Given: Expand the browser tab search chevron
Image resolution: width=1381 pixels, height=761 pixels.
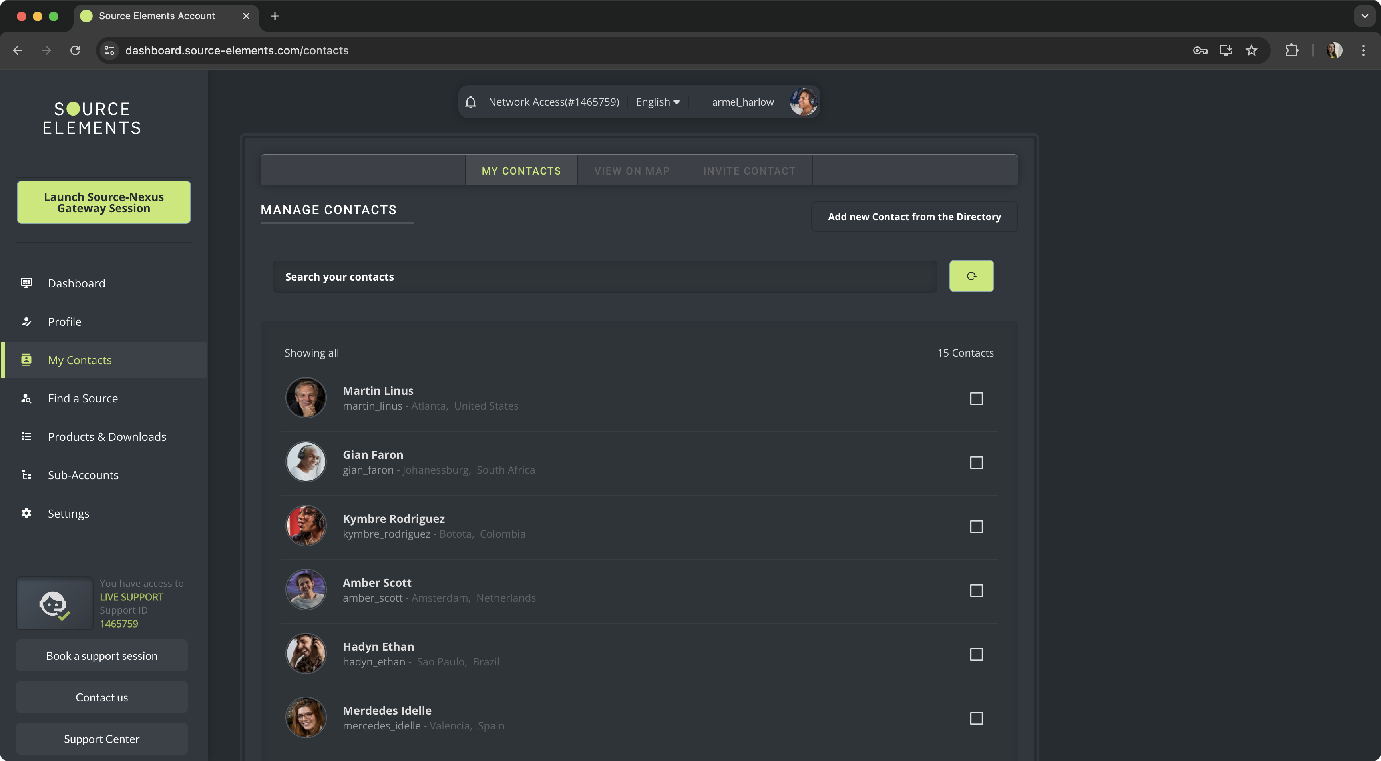Looking at the screenshot, I should [1364, 16].
